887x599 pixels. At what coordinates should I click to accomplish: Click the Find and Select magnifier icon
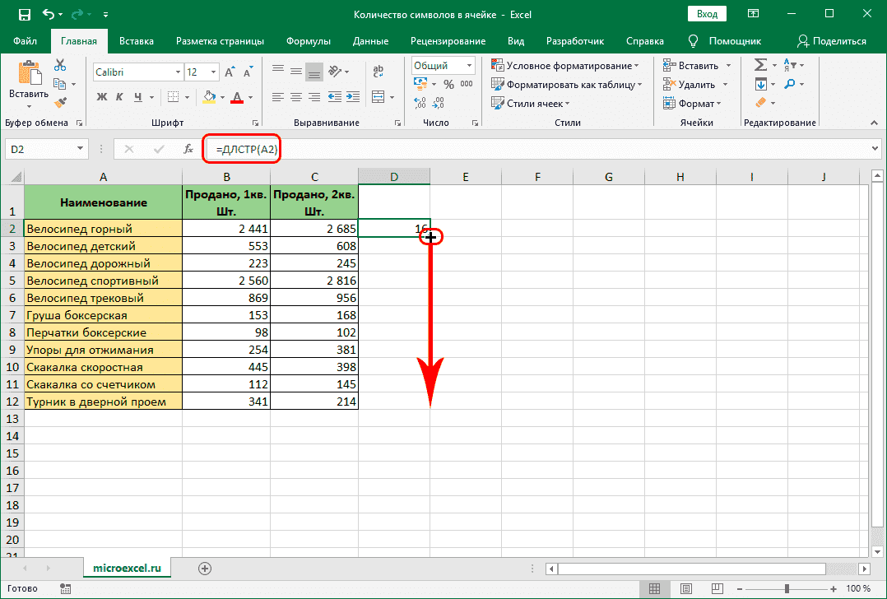[x=790, y=84]
